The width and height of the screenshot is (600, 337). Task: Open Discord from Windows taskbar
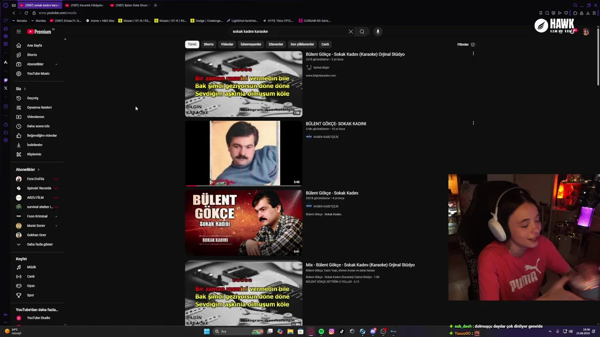373,331
